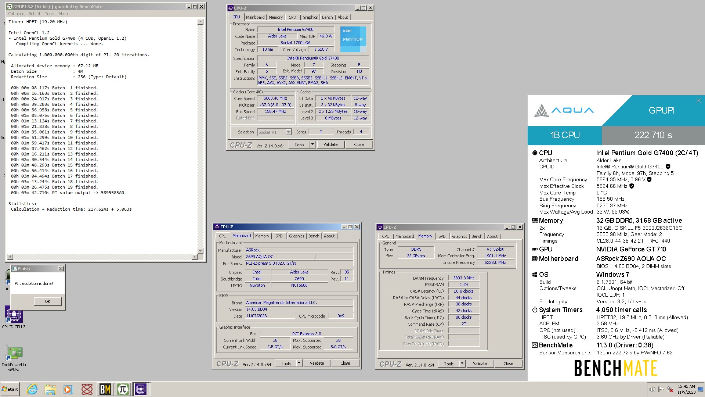Switch to SPD tab in top CPU-Z

(x=292, y=17)
